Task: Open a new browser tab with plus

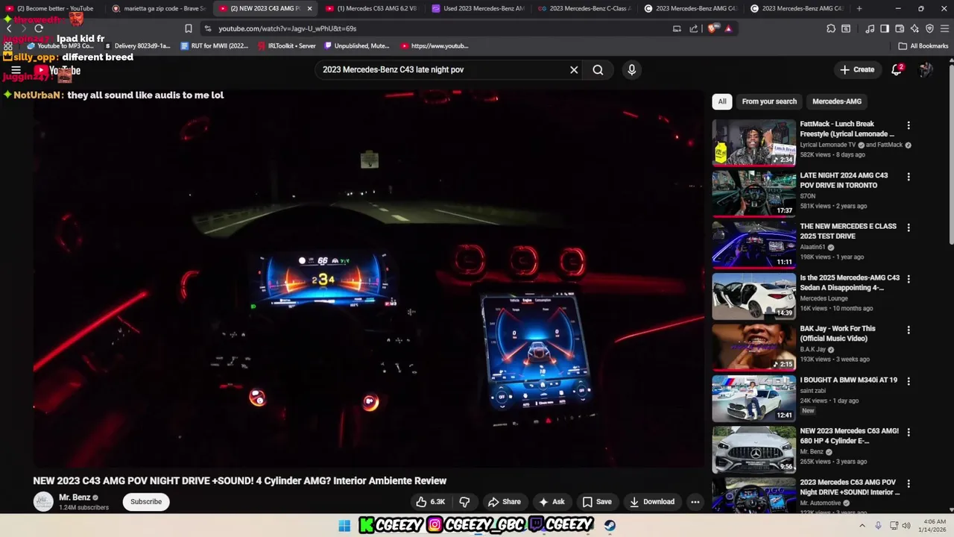Action: (859, 8)
